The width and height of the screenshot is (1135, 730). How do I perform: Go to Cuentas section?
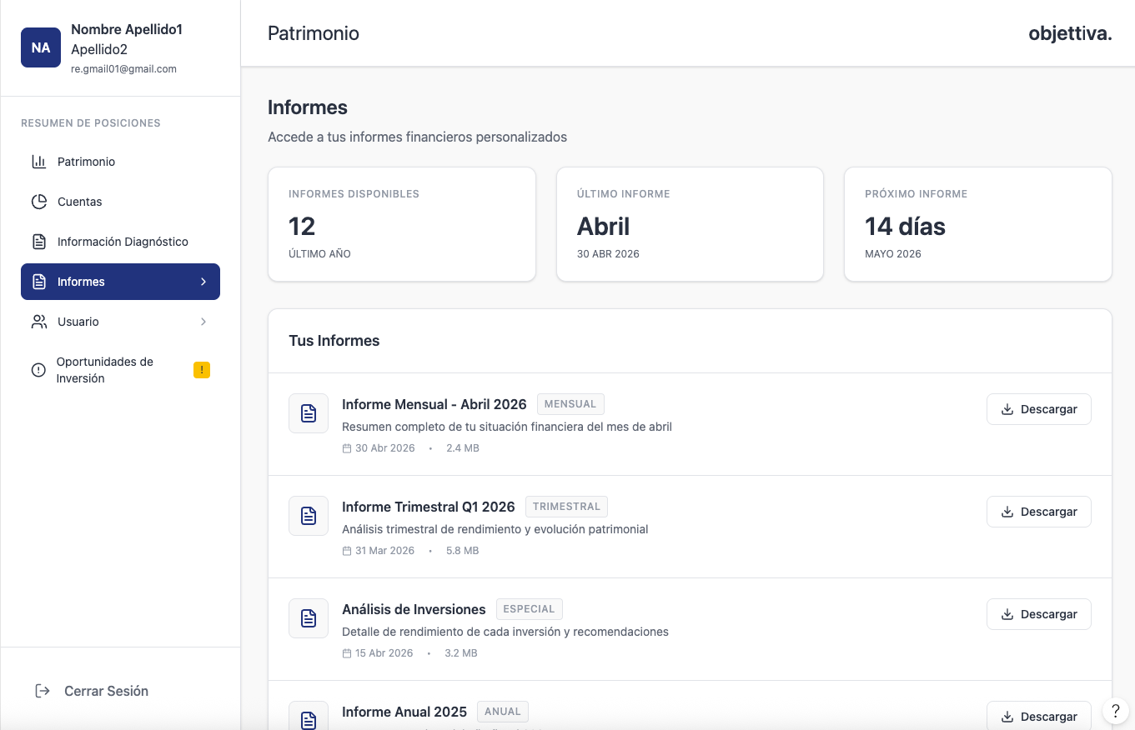(120, 202)
